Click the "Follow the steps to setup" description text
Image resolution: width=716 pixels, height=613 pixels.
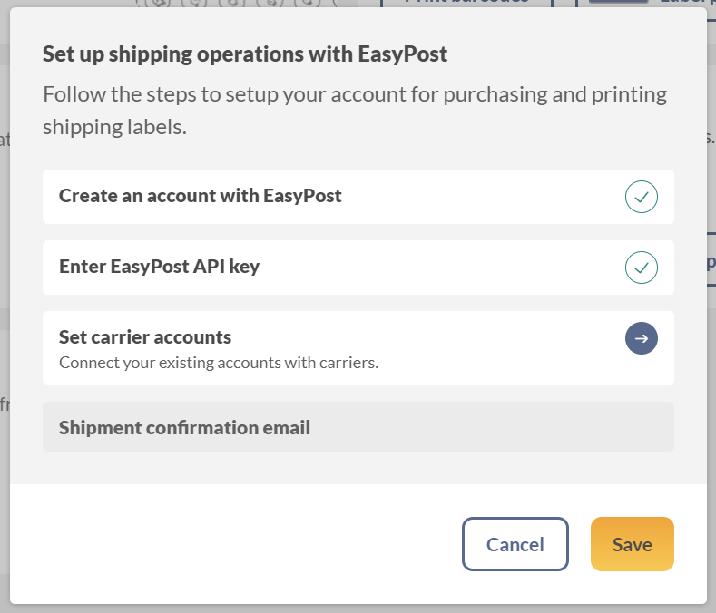355,111
